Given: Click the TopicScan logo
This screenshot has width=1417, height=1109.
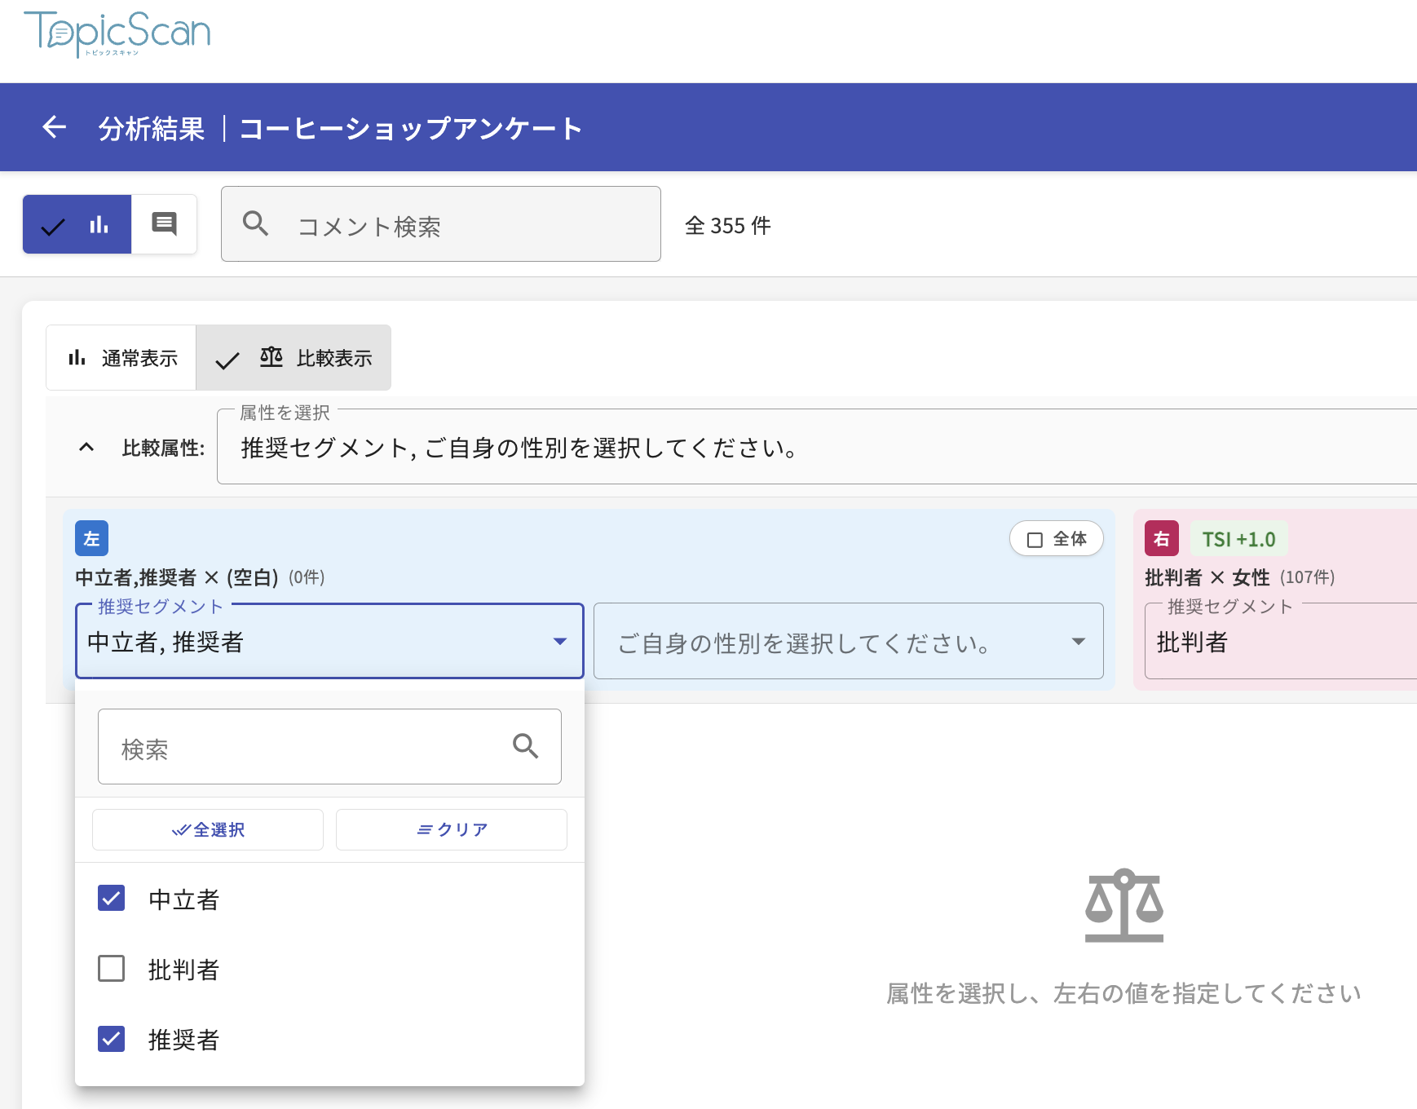Looking at the screenshot, I should tap(117, 33).
